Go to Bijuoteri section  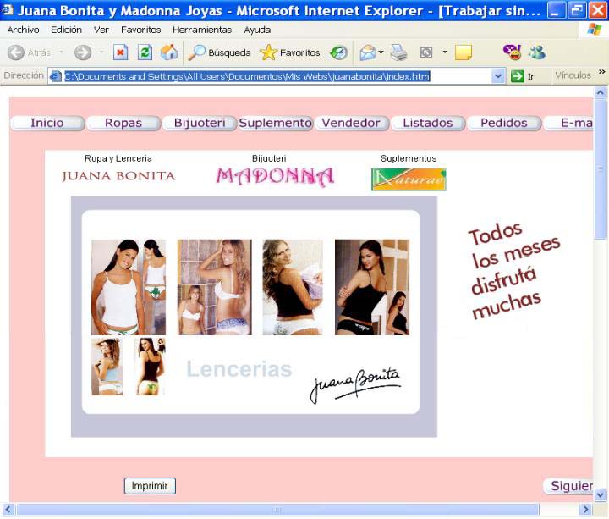click(200, 124)
